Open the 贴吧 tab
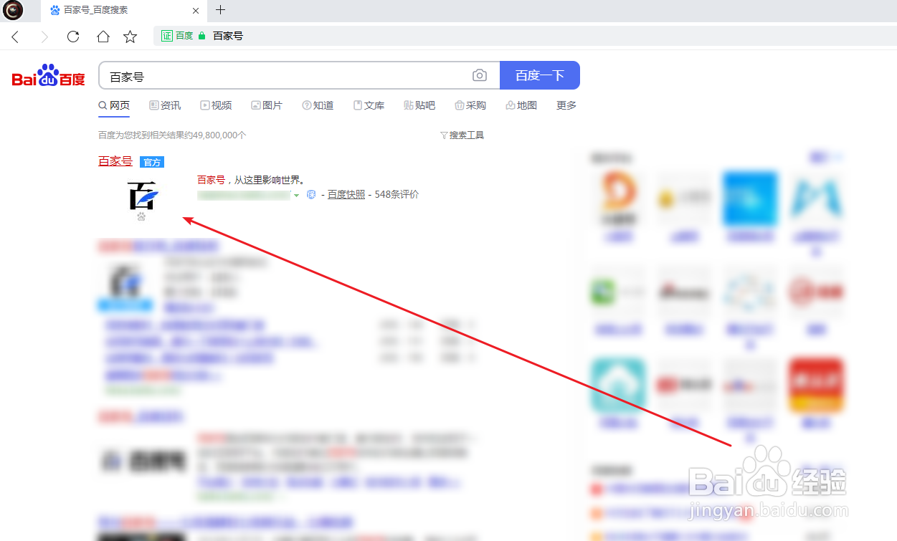 419,105
